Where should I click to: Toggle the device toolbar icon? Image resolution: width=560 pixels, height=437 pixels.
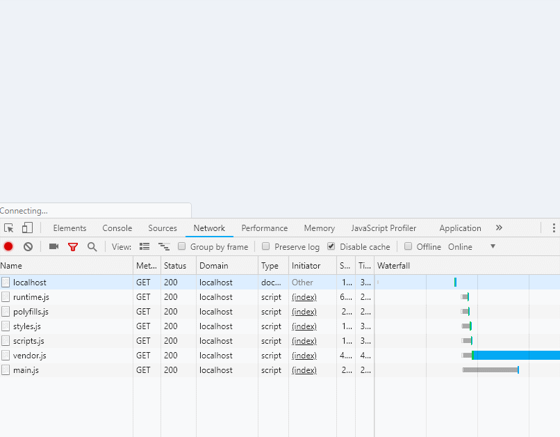click(x=26, y=228)
